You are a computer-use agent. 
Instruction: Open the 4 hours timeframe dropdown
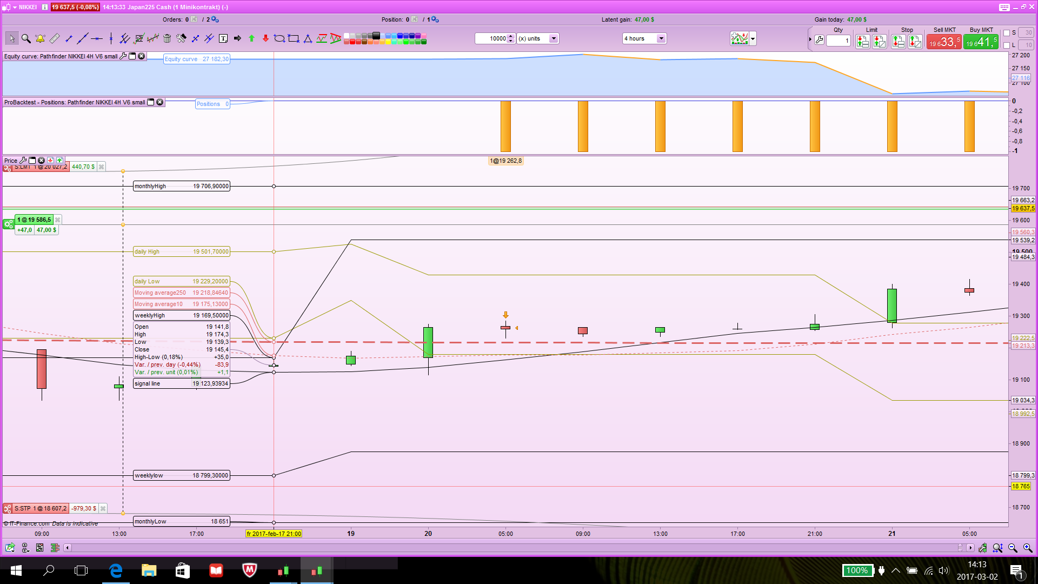pyautogui.click(x=661, y=38)
